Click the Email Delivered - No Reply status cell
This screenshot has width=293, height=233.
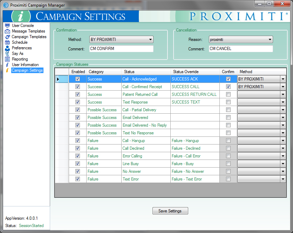[146, 125]
